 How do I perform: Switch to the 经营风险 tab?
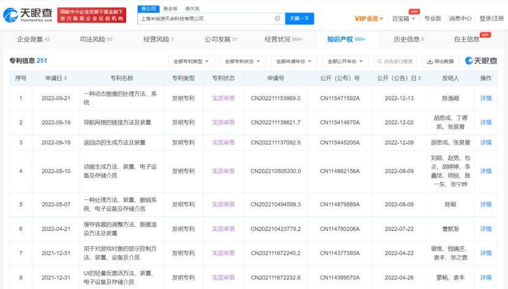(x=159, y=40)
